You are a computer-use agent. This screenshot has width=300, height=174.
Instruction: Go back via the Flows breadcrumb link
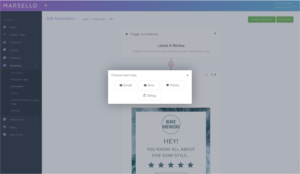[85, 19]
